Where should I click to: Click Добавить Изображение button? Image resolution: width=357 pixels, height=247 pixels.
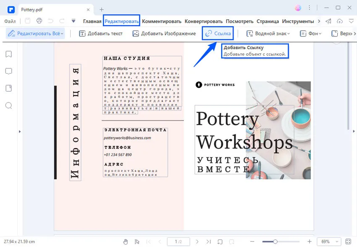click(164, 34)
